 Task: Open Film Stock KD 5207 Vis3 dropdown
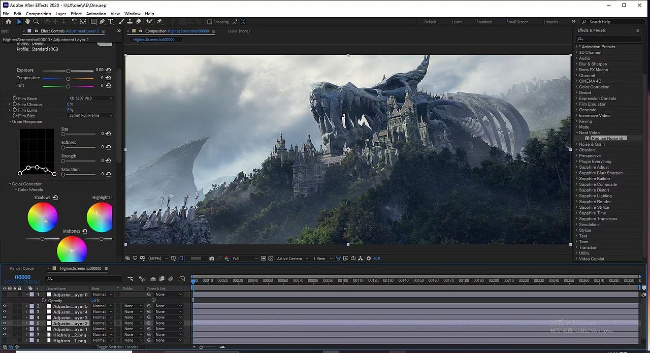[x=90, y=98]
